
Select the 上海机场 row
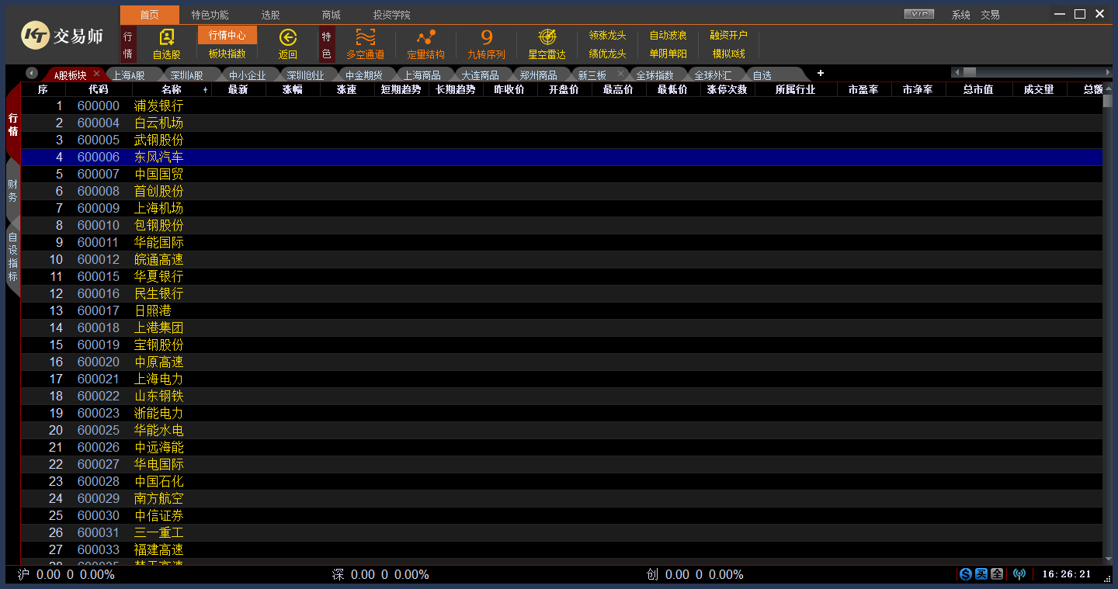tap(561, 208)
